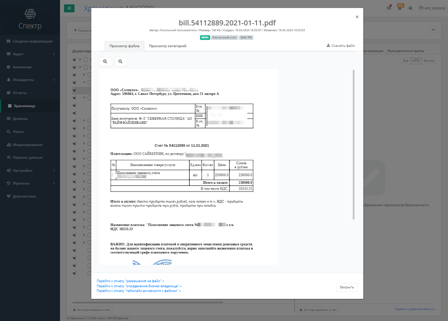Zoom in on the PDF preview

(105, 62)
